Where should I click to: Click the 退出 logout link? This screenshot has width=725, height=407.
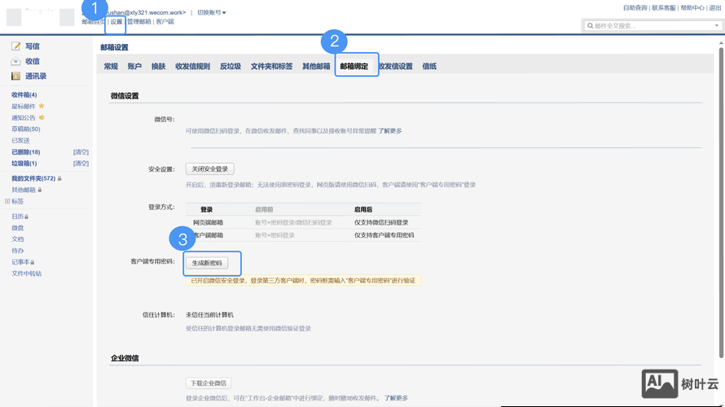tap(715, 8)
